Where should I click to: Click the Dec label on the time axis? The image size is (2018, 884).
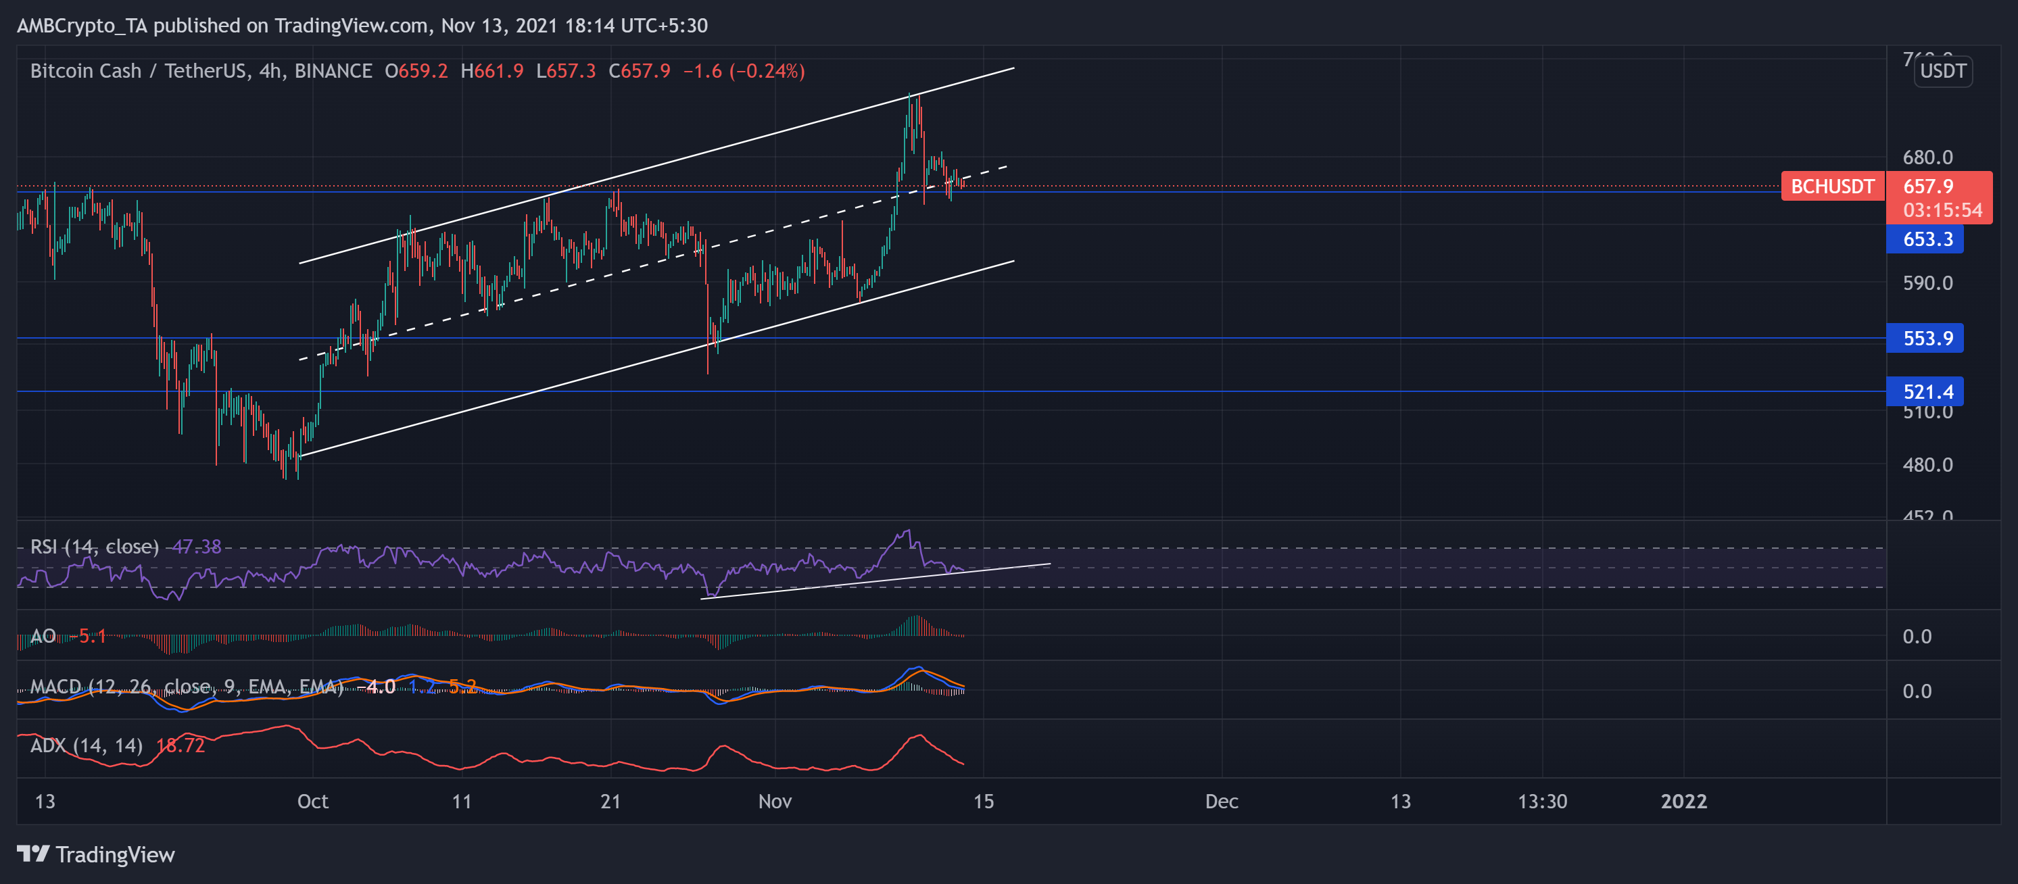[x=1222, y=801]
